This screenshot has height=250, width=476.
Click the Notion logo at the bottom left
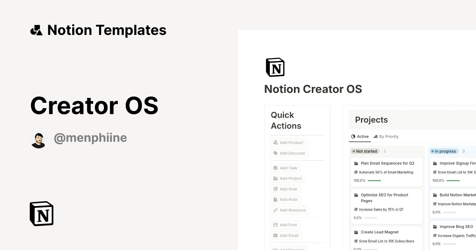pos(41,213)
